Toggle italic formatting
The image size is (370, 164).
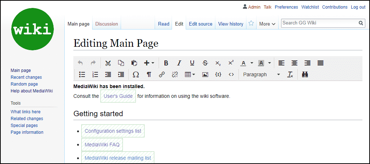click(179, 63)
